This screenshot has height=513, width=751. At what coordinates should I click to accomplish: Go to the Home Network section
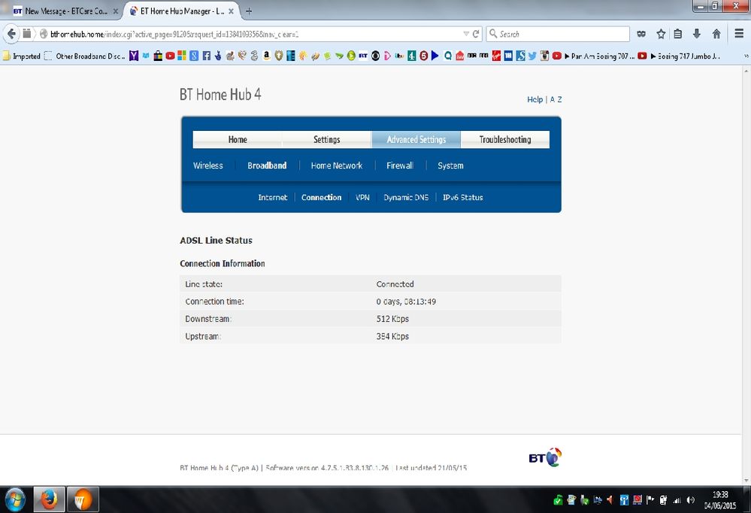tap(337, 165)
